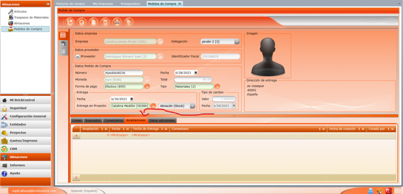Click the Tipo field search icon

point(217,87)
